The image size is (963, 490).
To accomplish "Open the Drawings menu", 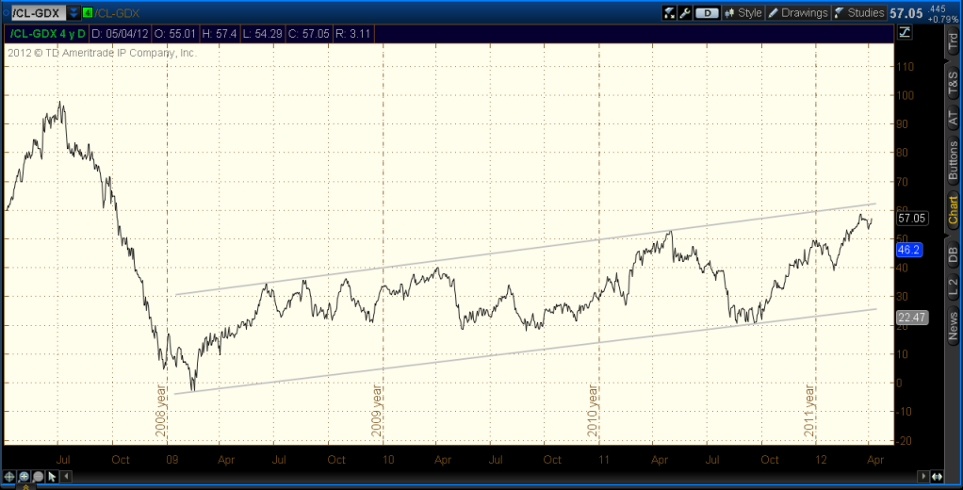I will [x=797, y=13].
